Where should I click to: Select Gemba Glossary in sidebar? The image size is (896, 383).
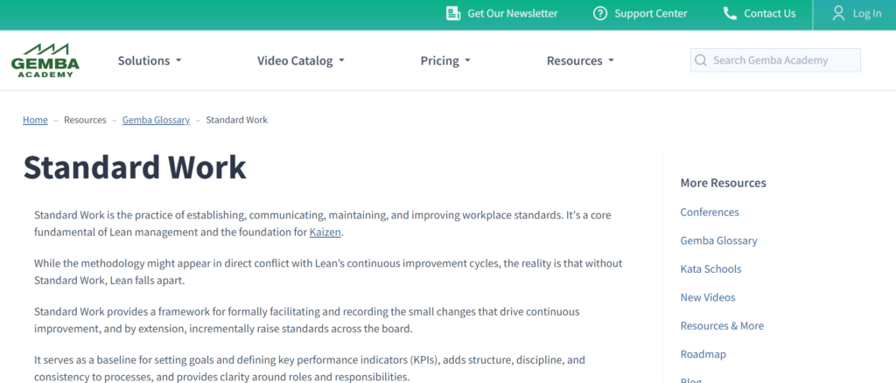tap(718, 240)
